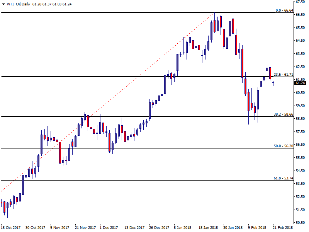Select the 38.2 - 58.66 Fibonacci label
Image resolution: width=309 pixels, height=232 pixels.
[x=284, y=114]
